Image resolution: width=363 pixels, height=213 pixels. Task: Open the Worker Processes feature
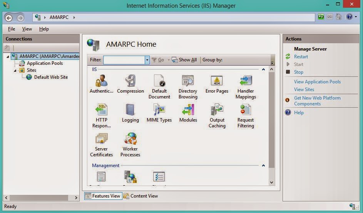click(130, 144)
